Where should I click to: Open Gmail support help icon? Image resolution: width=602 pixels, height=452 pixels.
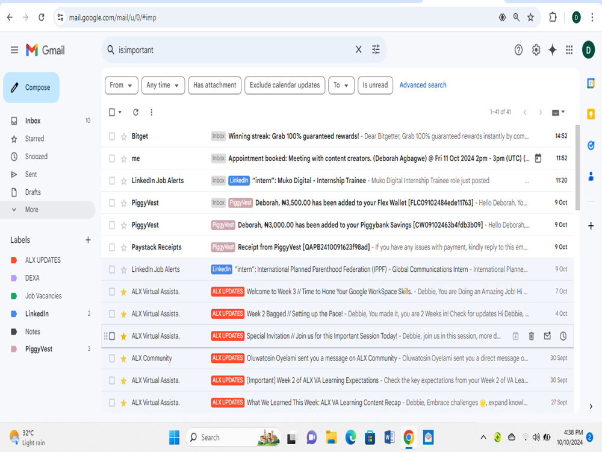pyautogui.click(x=518, y=50)
